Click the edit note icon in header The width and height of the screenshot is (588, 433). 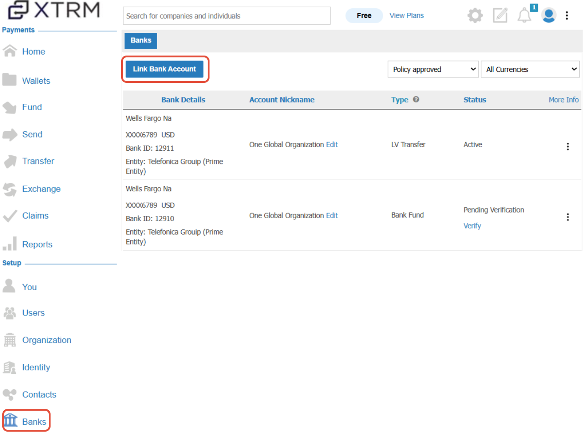point(500,15)
